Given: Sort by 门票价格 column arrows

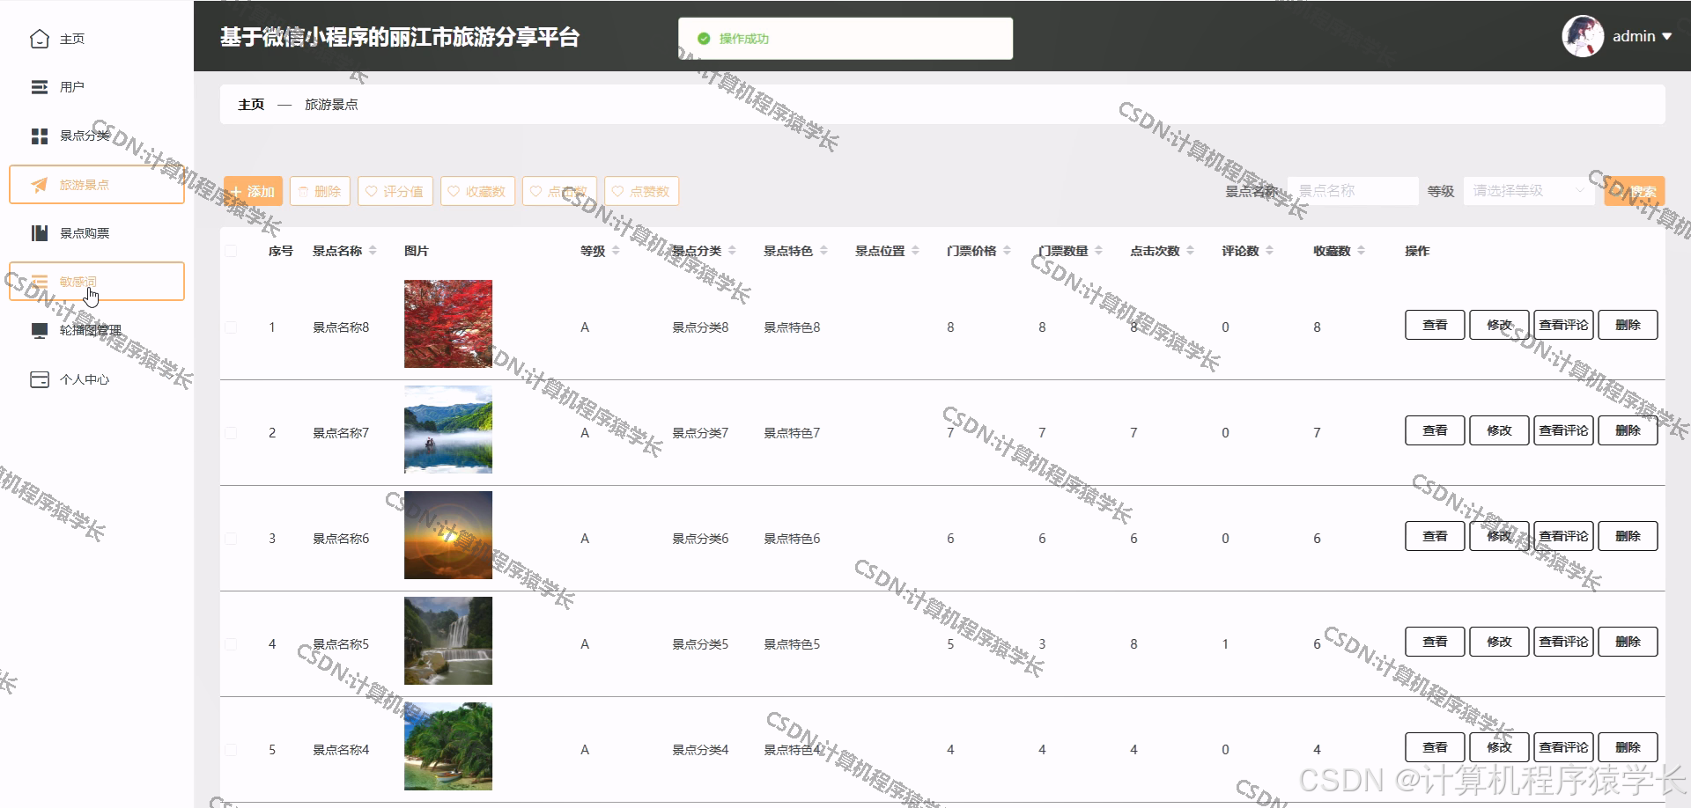Looking at the screenshot, I should pyautogui.click(x=1007, y=251).
